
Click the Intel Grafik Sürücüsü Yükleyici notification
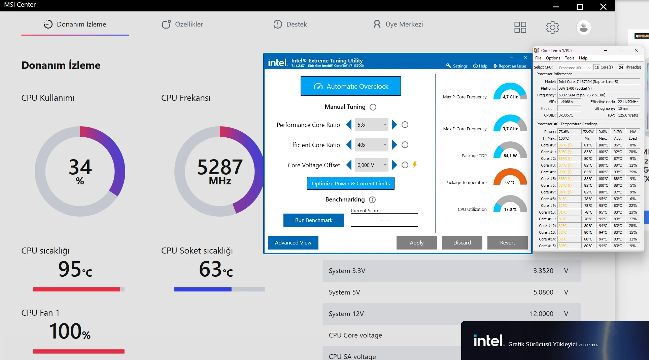[x=555, y=341]
